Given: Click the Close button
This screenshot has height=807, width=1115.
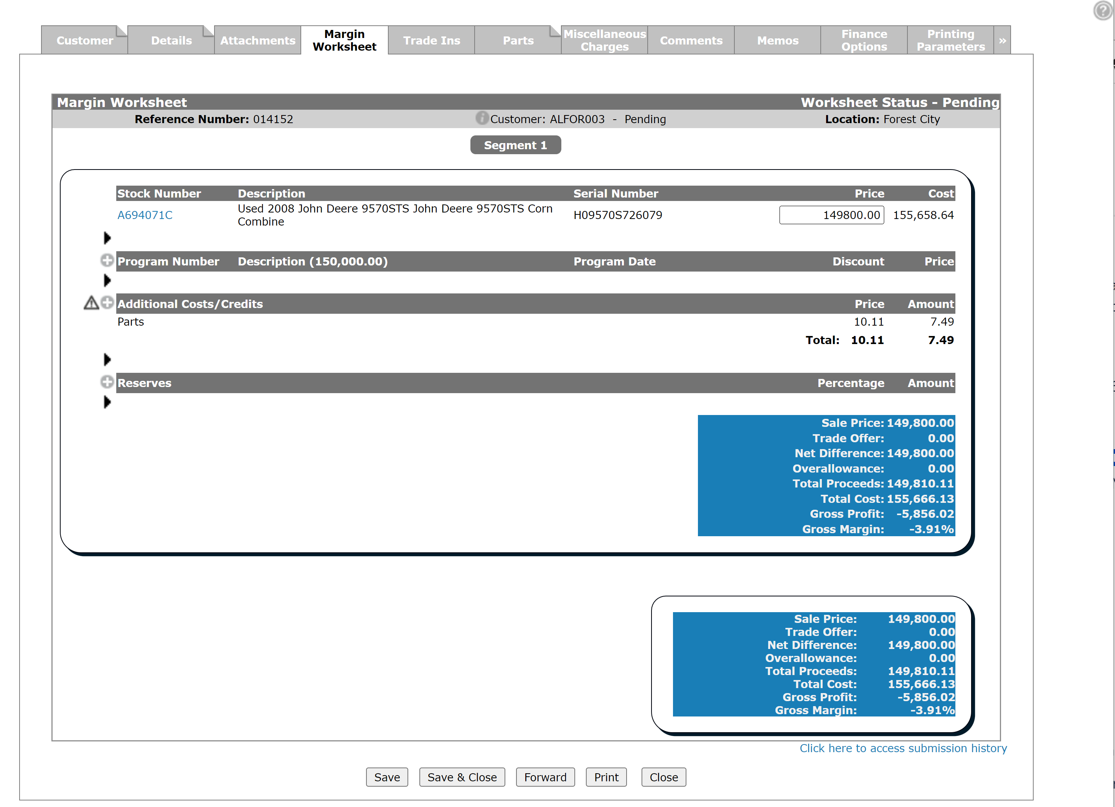Looking at the screenshot, I should [x=663, y=777].
